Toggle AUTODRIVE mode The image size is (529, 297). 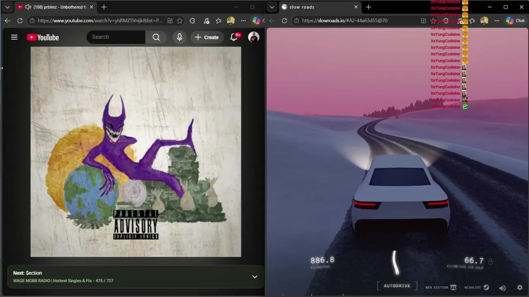(x=397, y=286)
